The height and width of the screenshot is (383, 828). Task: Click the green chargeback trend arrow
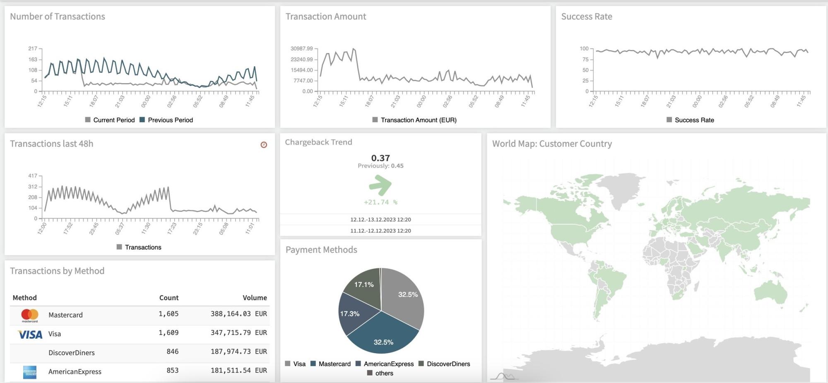pos(380,185)
